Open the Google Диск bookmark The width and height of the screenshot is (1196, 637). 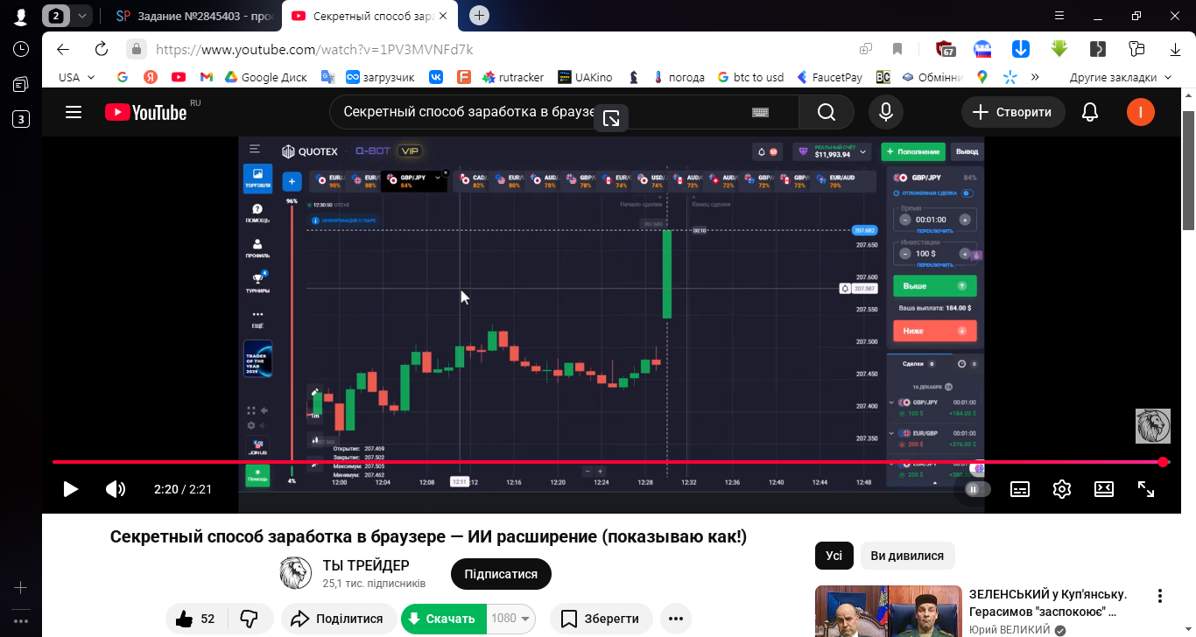(x=265, y=77)
